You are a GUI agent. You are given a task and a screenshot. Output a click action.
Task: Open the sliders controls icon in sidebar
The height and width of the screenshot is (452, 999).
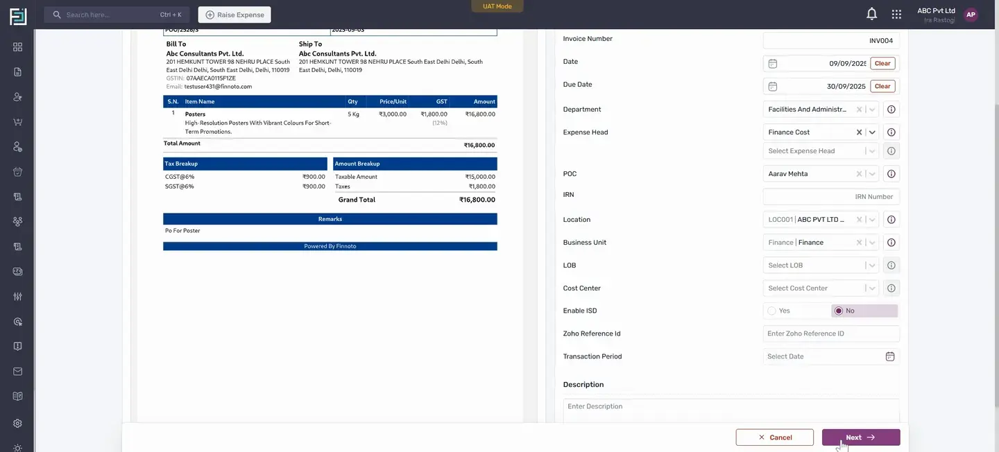18,297
